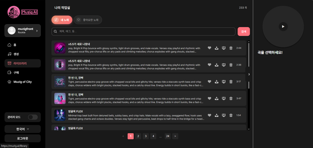Viewport: 313px width, 148px height.
Task: Open 구매 in the sidebar
Action: pyautogui.click(x=23, y=73)
